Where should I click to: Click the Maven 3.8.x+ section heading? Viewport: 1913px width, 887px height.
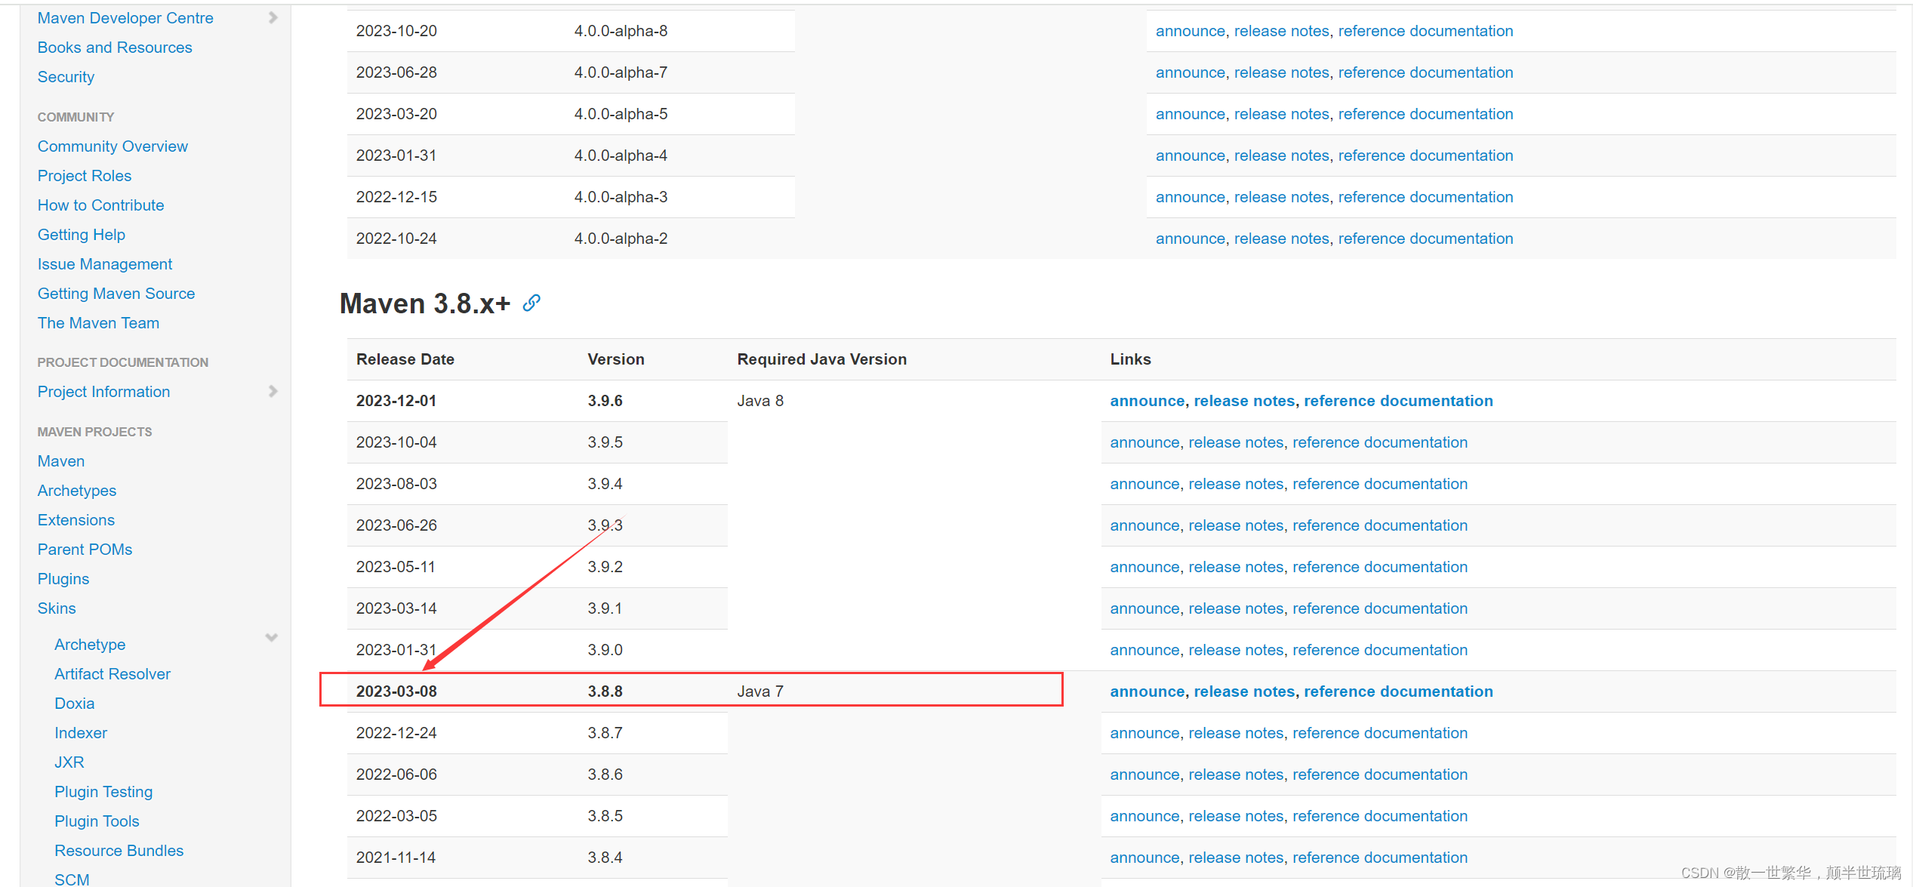(425, 303)
